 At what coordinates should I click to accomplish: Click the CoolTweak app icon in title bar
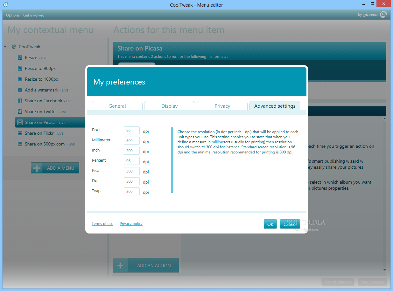tap(5, 5)
